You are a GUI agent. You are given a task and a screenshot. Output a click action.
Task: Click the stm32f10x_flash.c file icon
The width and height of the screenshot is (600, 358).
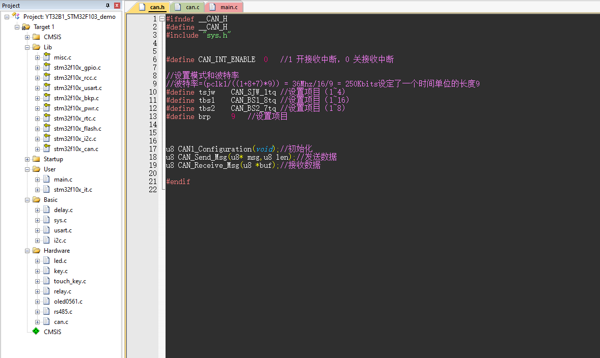pyautogui.click(x=47, y=128)
